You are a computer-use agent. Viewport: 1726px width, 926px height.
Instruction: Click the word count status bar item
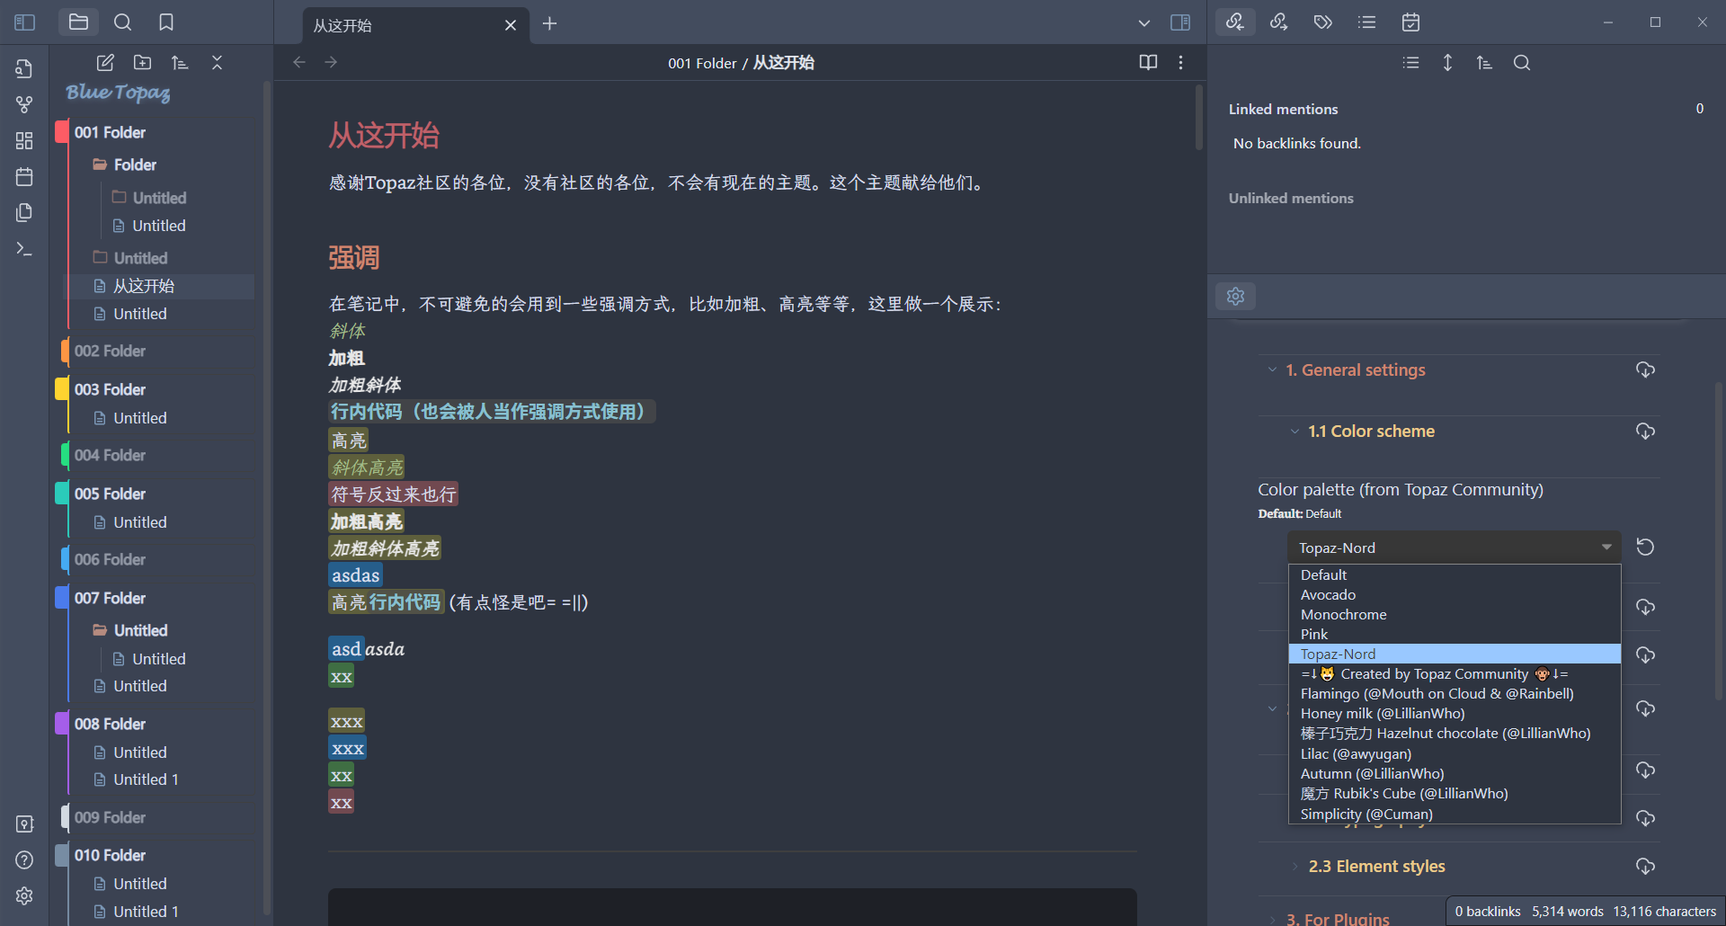[1568, 912]
